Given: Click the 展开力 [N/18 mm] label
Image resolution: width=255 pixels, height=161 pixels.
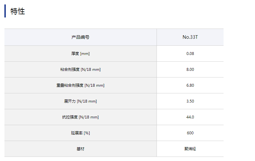Looking at the screenshot, I should (80, 101).
